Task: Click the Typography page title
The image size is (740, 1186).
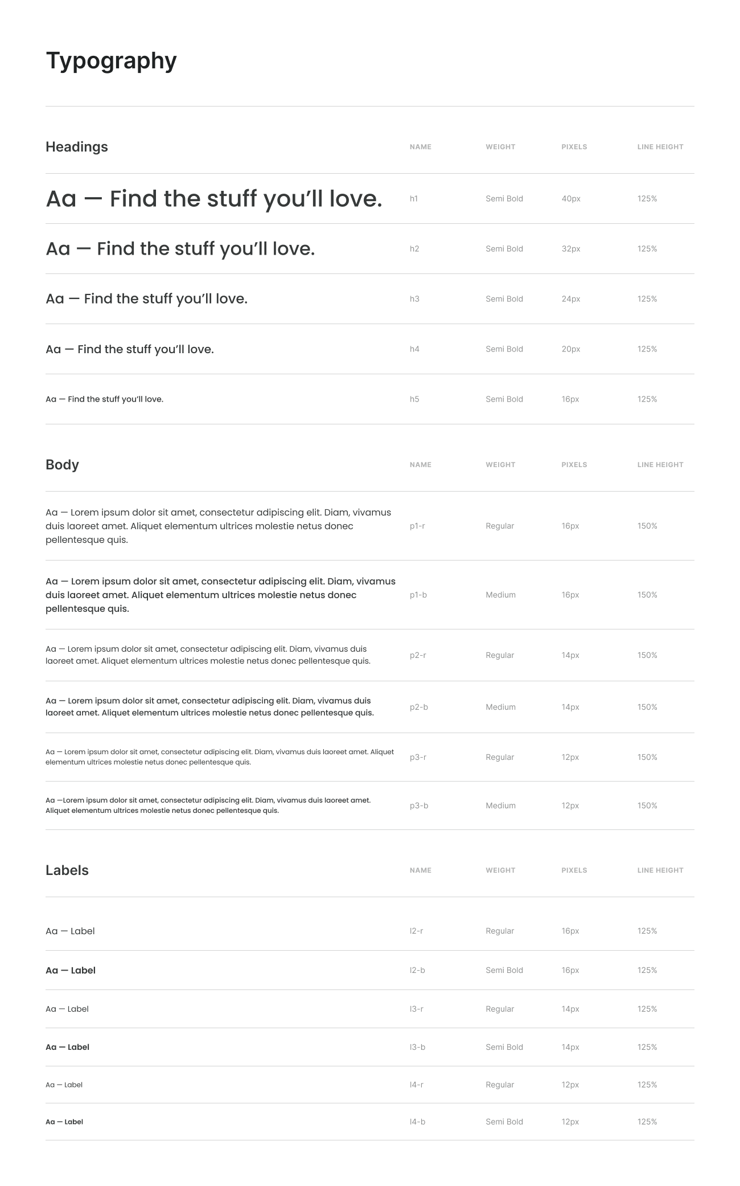Action: click(111, 61)
